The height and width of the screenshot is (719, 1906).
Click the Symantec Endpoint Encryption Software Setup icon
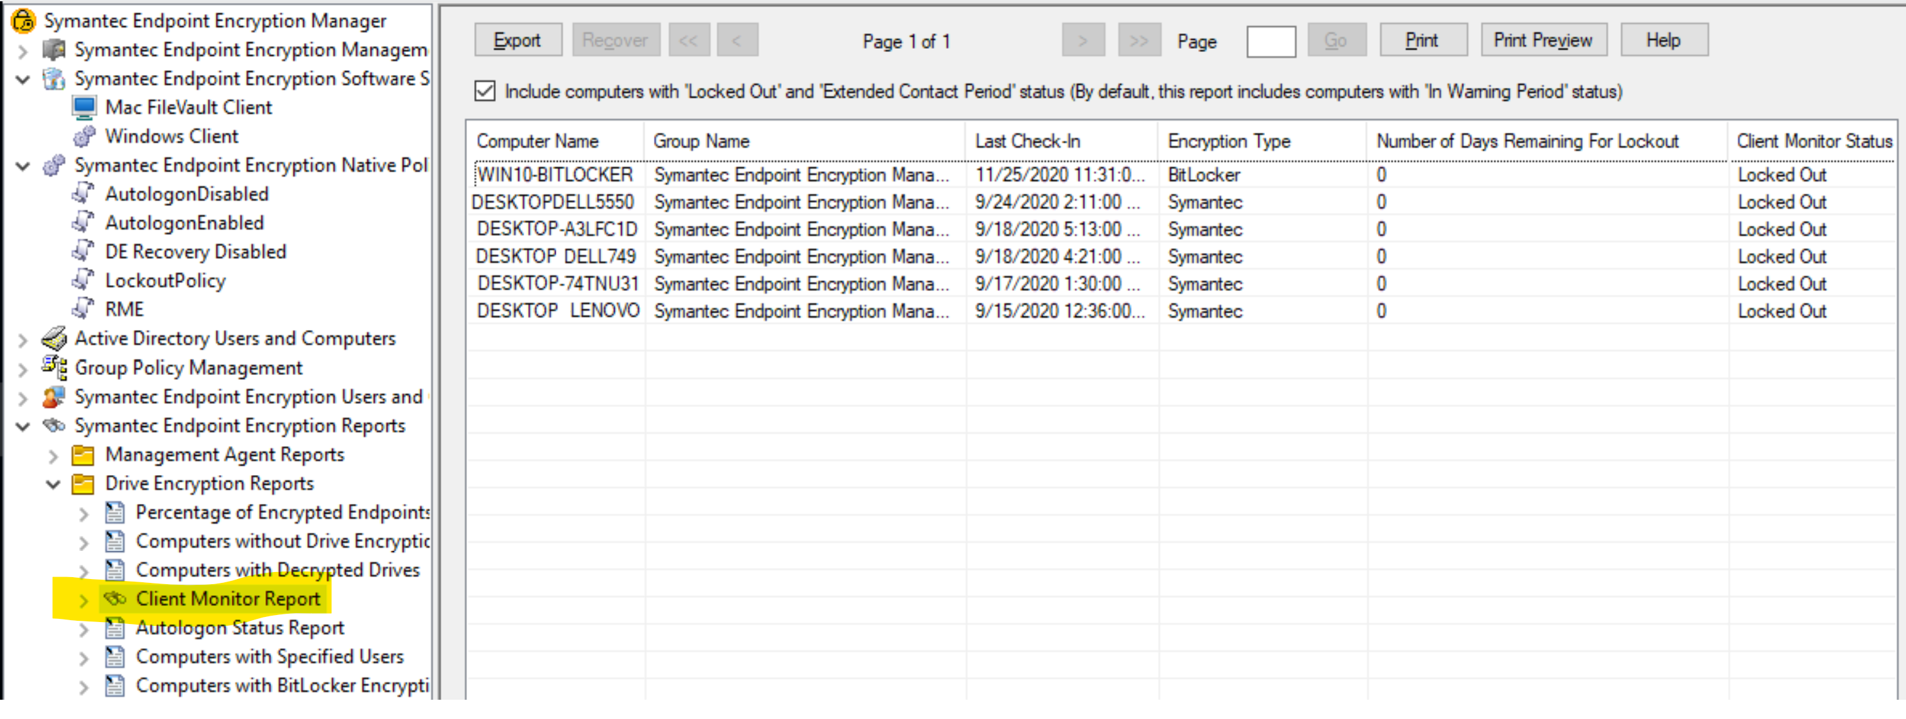coord(54,78)
